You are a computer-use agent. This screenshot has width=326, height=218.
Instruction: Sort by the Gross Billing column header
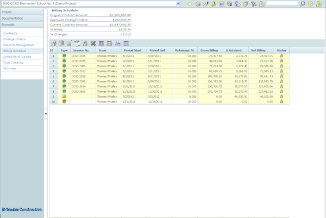coord(209,50)
